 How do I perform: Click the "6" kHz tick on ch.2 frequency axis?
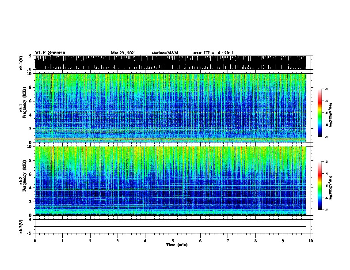tap(30, 174)
